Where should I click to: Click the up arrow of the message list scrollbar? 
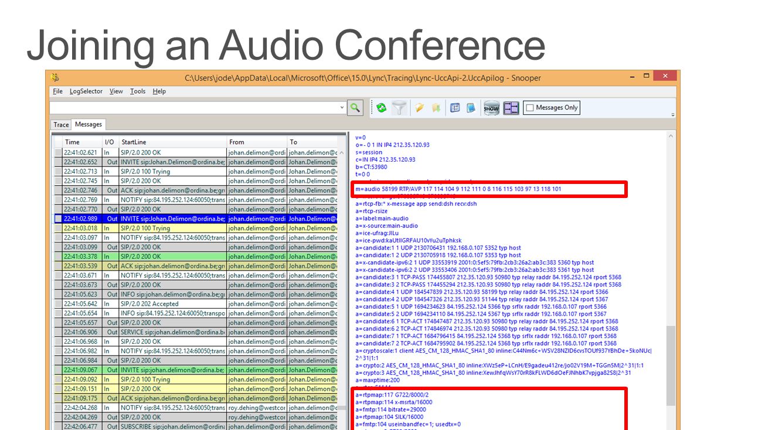pos(342,152)
